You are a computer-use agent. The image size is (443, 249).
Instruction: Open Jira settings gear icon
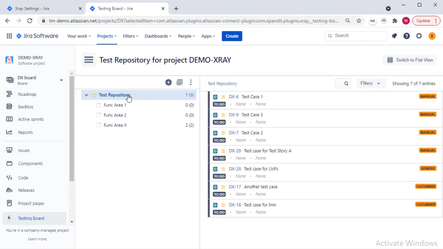coord(419,36)
